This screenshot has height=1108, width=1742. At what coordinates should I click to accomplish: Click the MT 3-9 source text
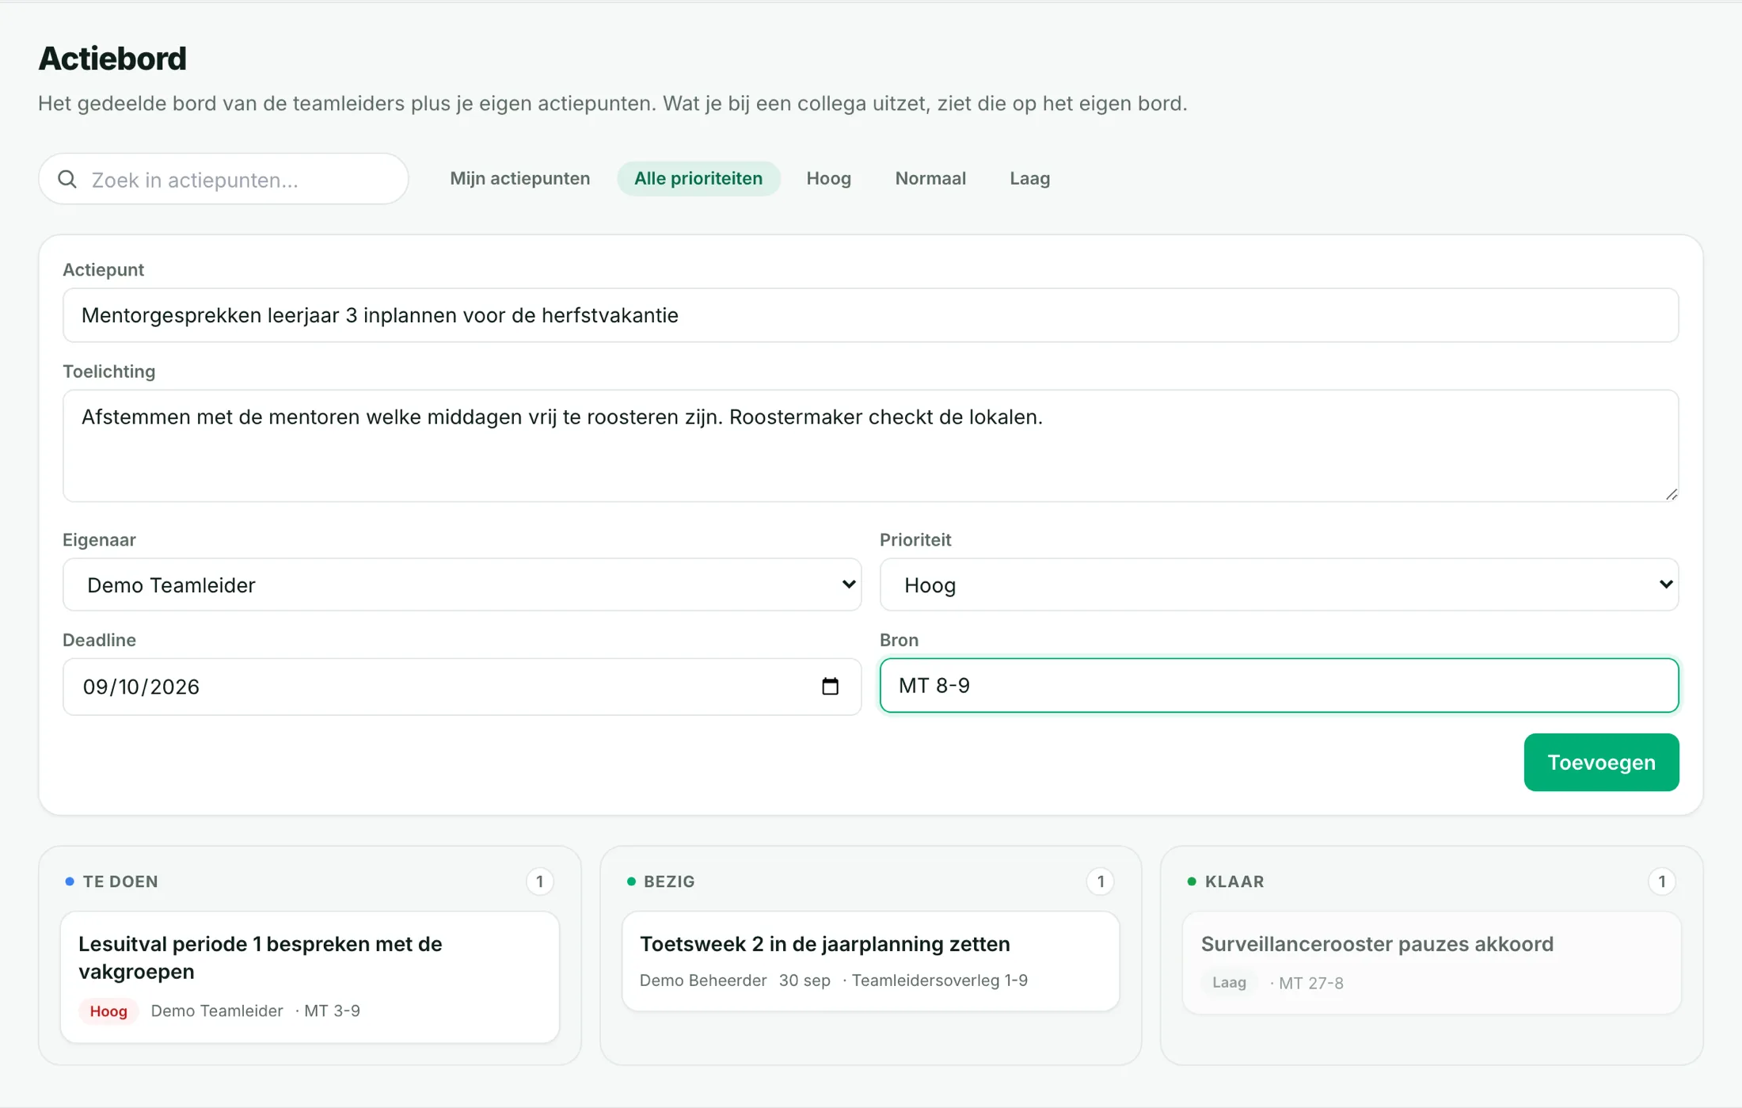click(332, 1011)
